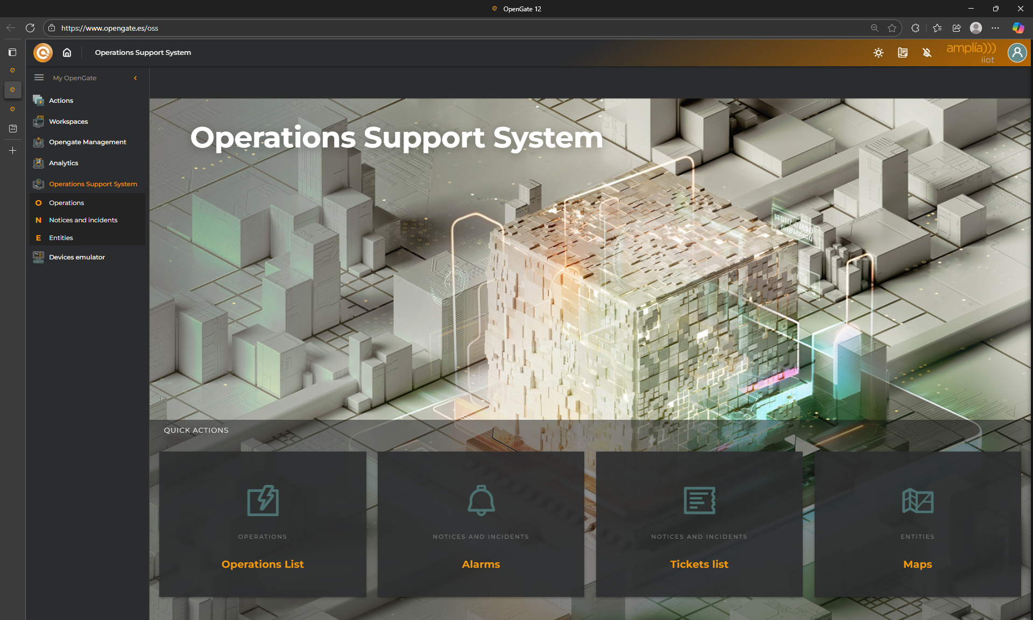
Task: Click the OpenGate home icon
Action: pyautogui.click(x=67, y=52)
